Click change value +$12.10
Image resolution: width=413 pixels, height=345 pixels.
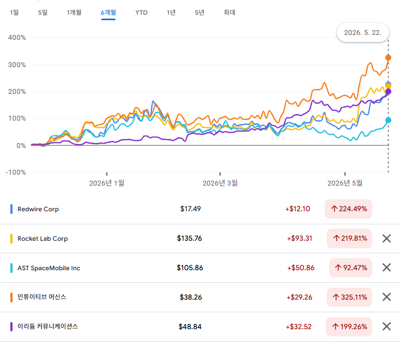(x=297, y=209)
